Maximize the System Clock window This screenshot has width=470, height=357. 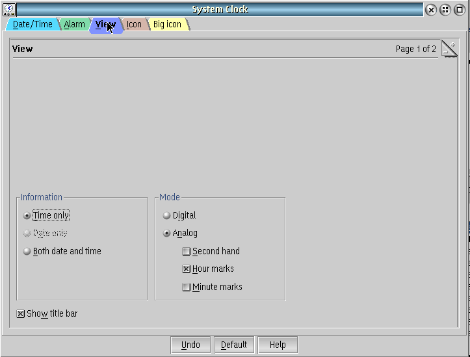(459, 10)
